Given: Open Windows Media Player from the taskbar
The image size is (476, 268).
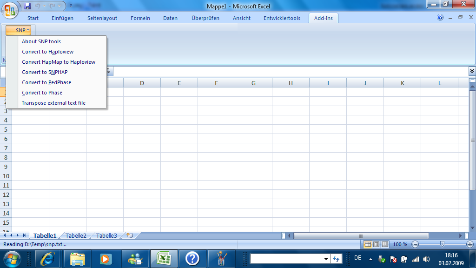Looking at the screenshot, I should [106, 259].
